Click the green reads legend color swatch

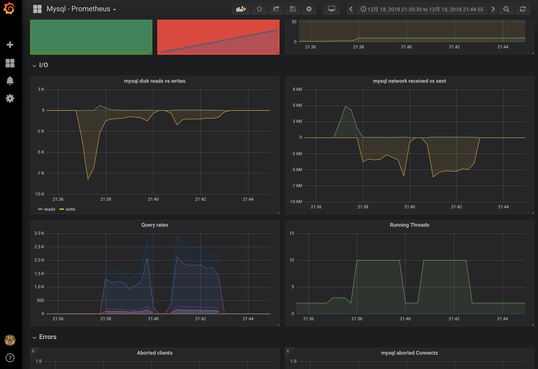tap(40, 209)
